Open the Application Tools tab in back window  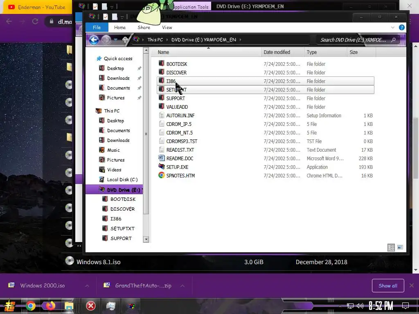191,7
